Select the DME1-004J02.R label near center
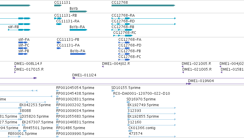Screen dimensions: 244x138 tap(116, 64)
